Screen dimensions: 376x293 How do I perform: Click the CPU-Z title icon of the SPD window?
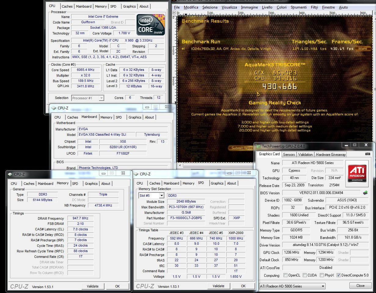136,174
